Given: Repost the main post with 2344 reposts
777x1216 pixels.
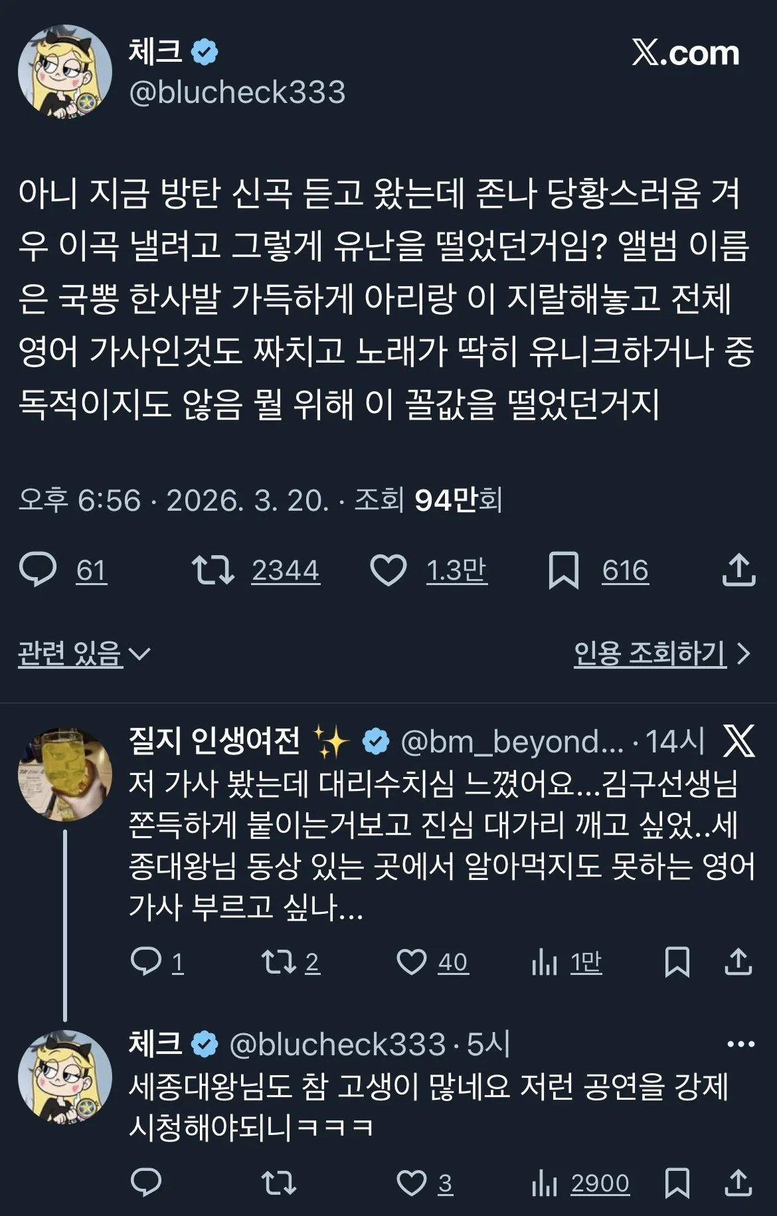Looking at the screenshot, I should [213, 570].
